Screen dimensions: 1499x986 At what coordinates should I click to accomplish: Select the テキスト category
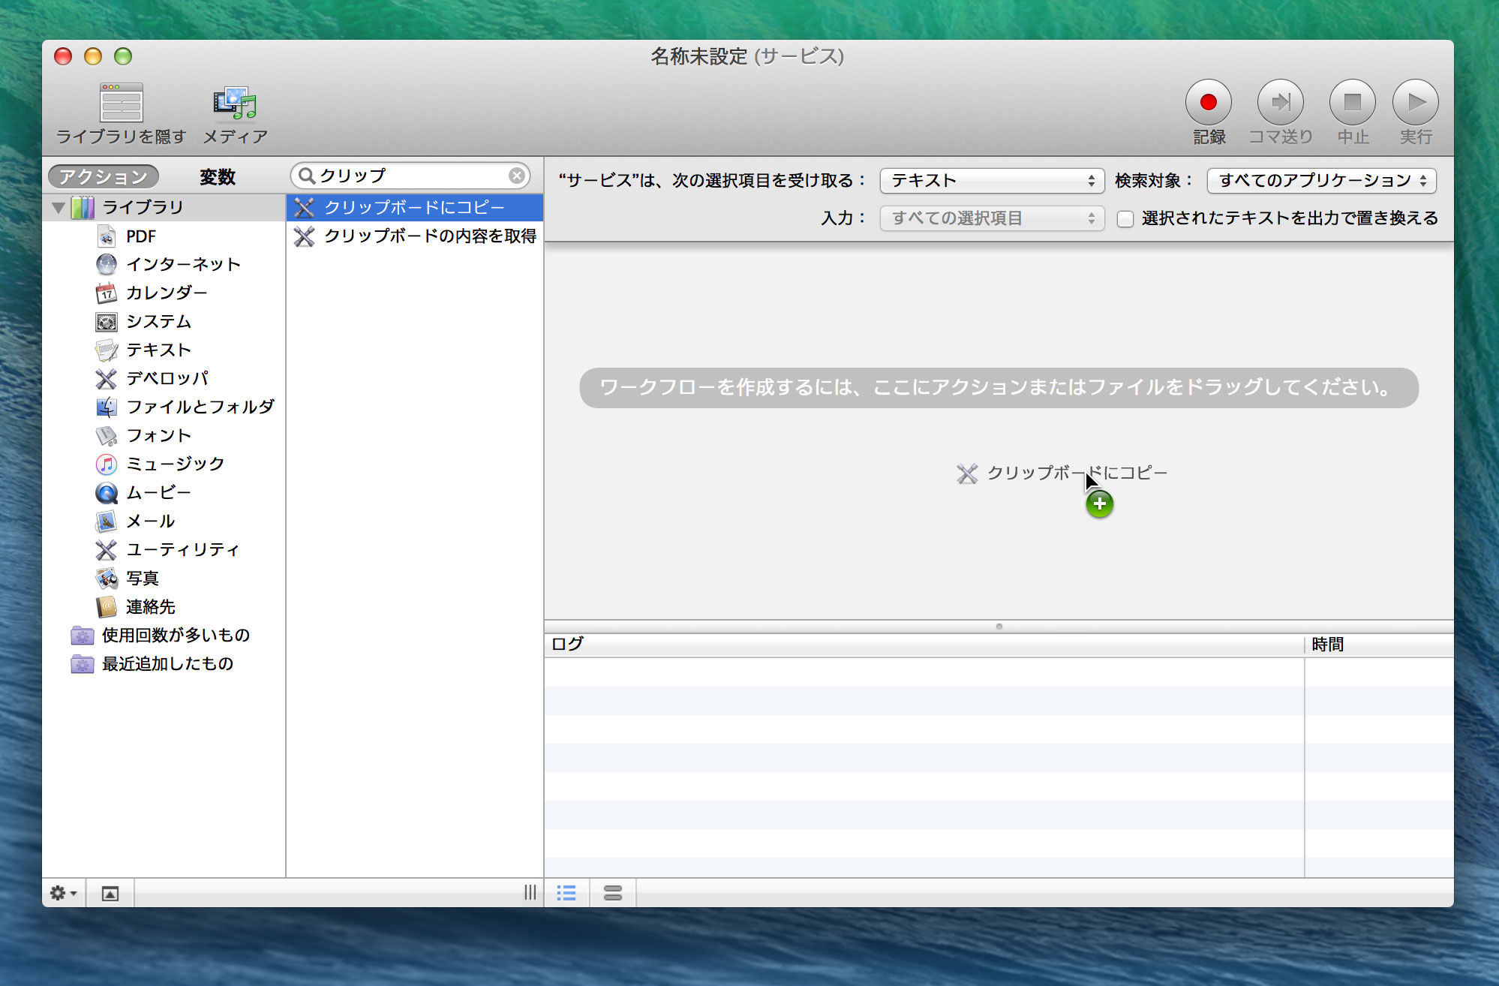coord(164,350)
